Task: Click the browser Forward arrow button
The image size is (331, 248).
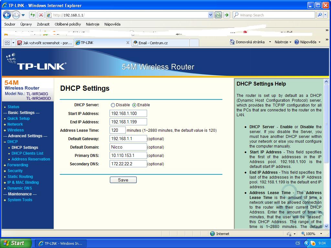Action: (x=16, y=15)
